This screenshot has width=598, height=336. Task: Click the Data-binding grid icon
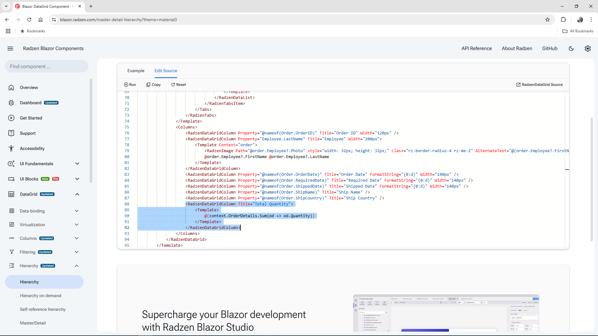tap(12, 211)
